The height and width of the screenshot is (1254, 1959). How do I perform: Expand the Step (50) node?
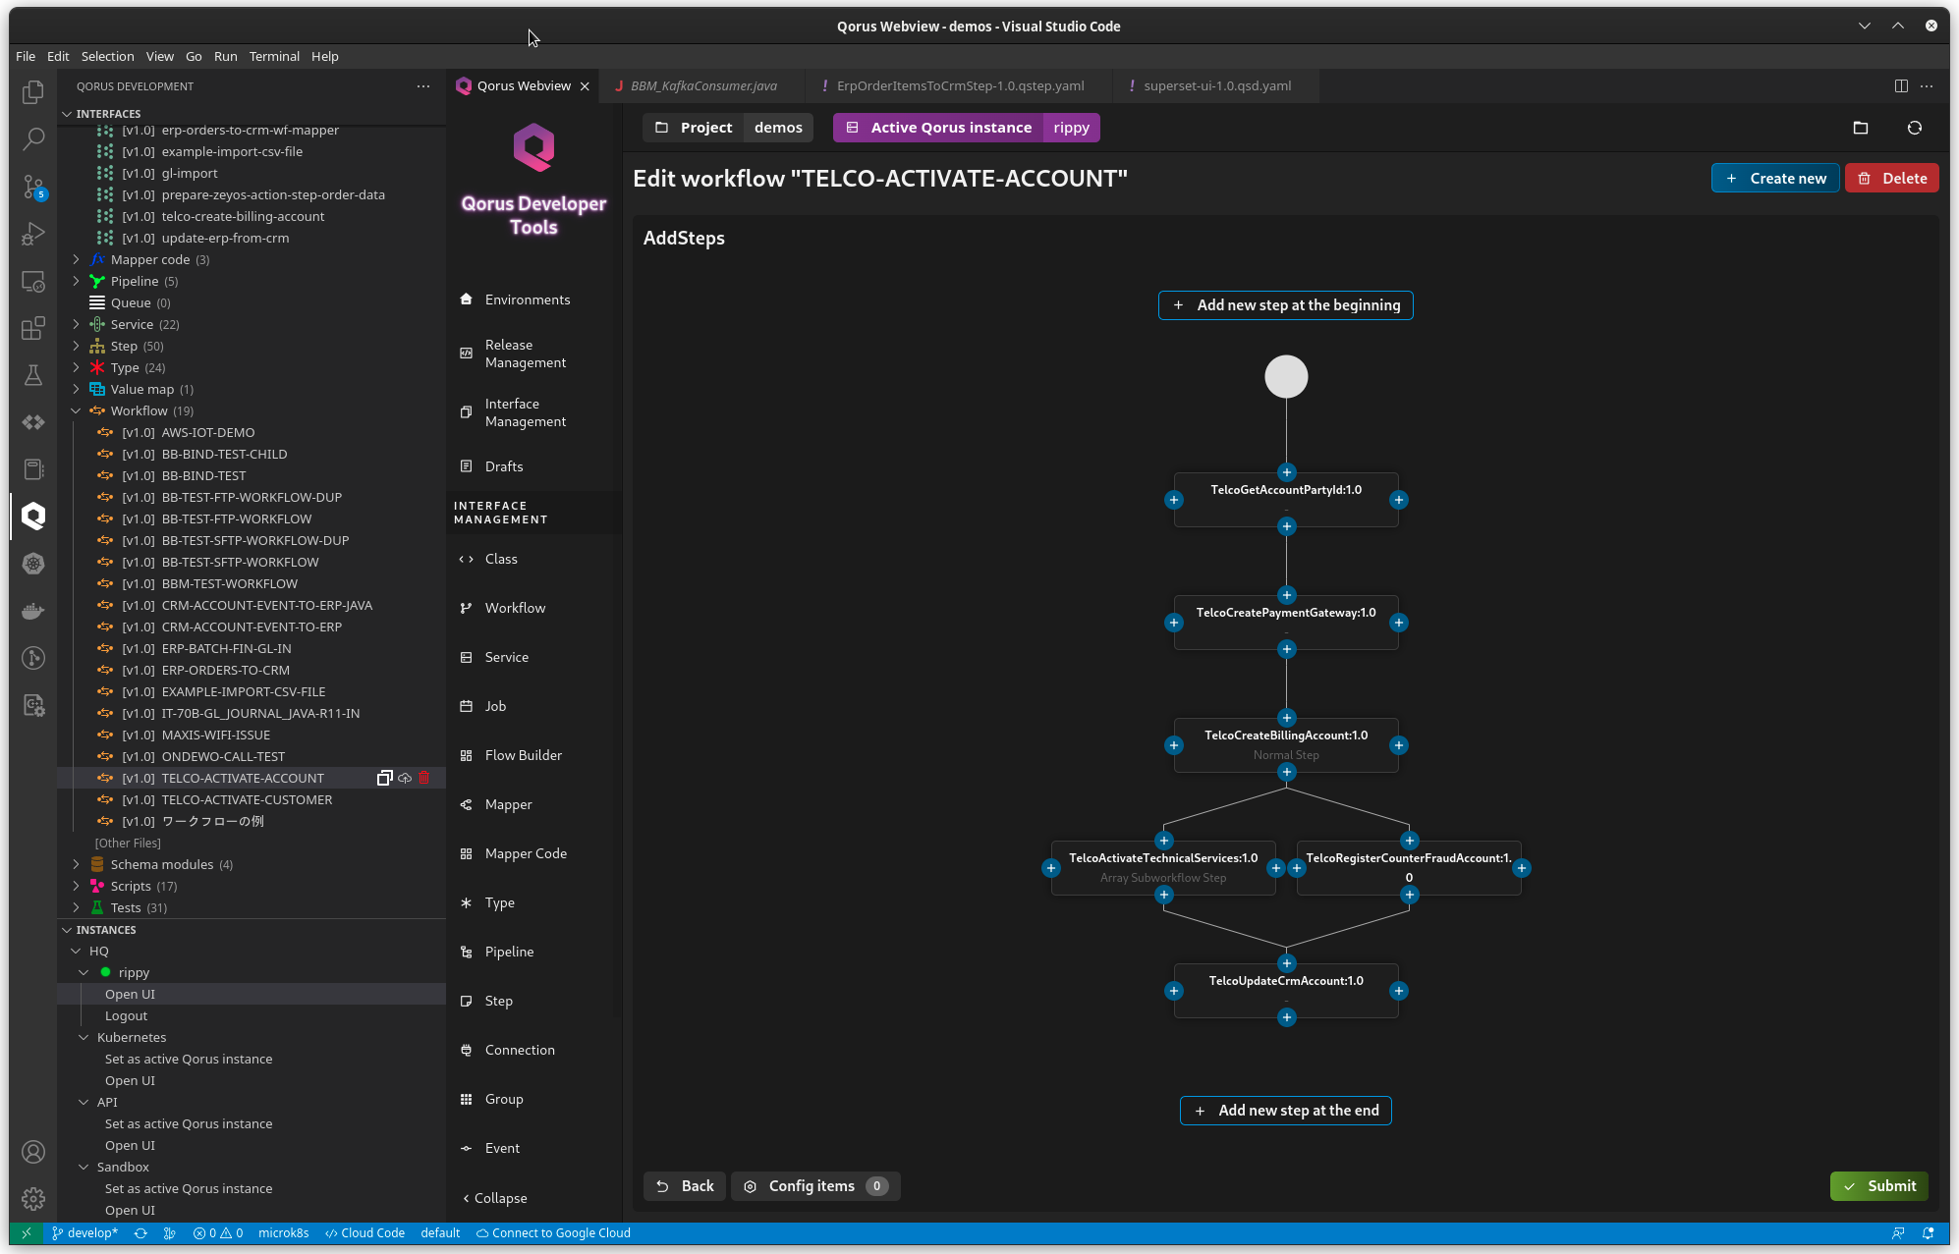pyautogui.click(x=76, y=346)
